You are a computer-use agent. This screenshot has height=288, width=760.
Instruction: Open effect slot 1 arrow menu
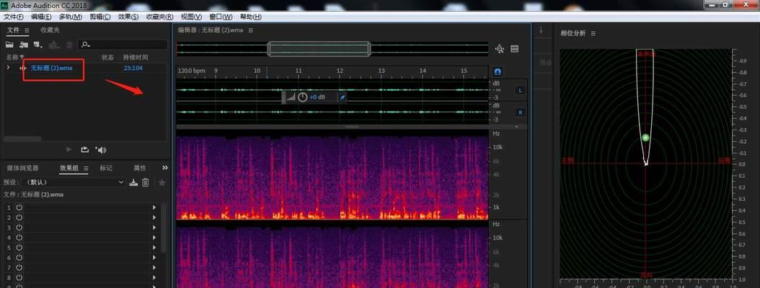tap(154, 207)
